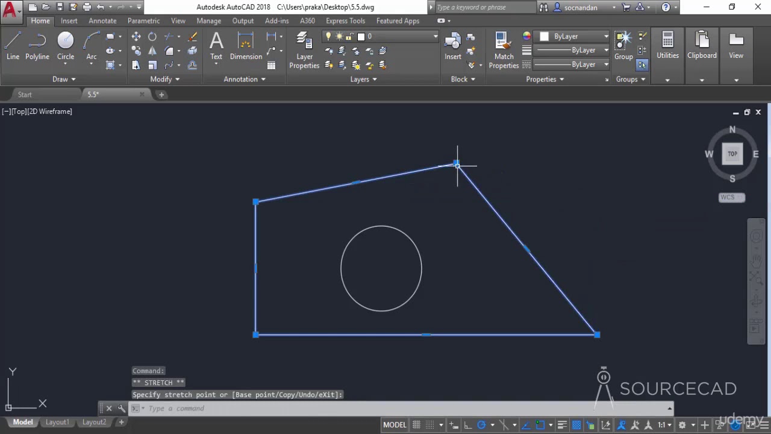Insert a Table from Annotation panel

pyautogui.click(x=272, y=65)
